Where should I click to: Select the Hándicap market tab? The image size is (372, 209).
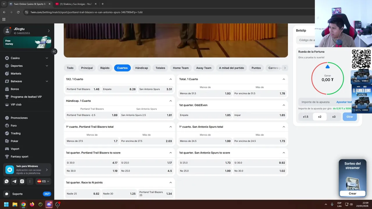(x=142, y=68)
